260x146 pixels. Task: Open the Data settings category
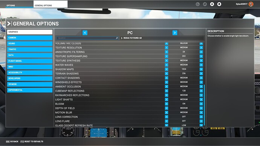pos(30,55)
